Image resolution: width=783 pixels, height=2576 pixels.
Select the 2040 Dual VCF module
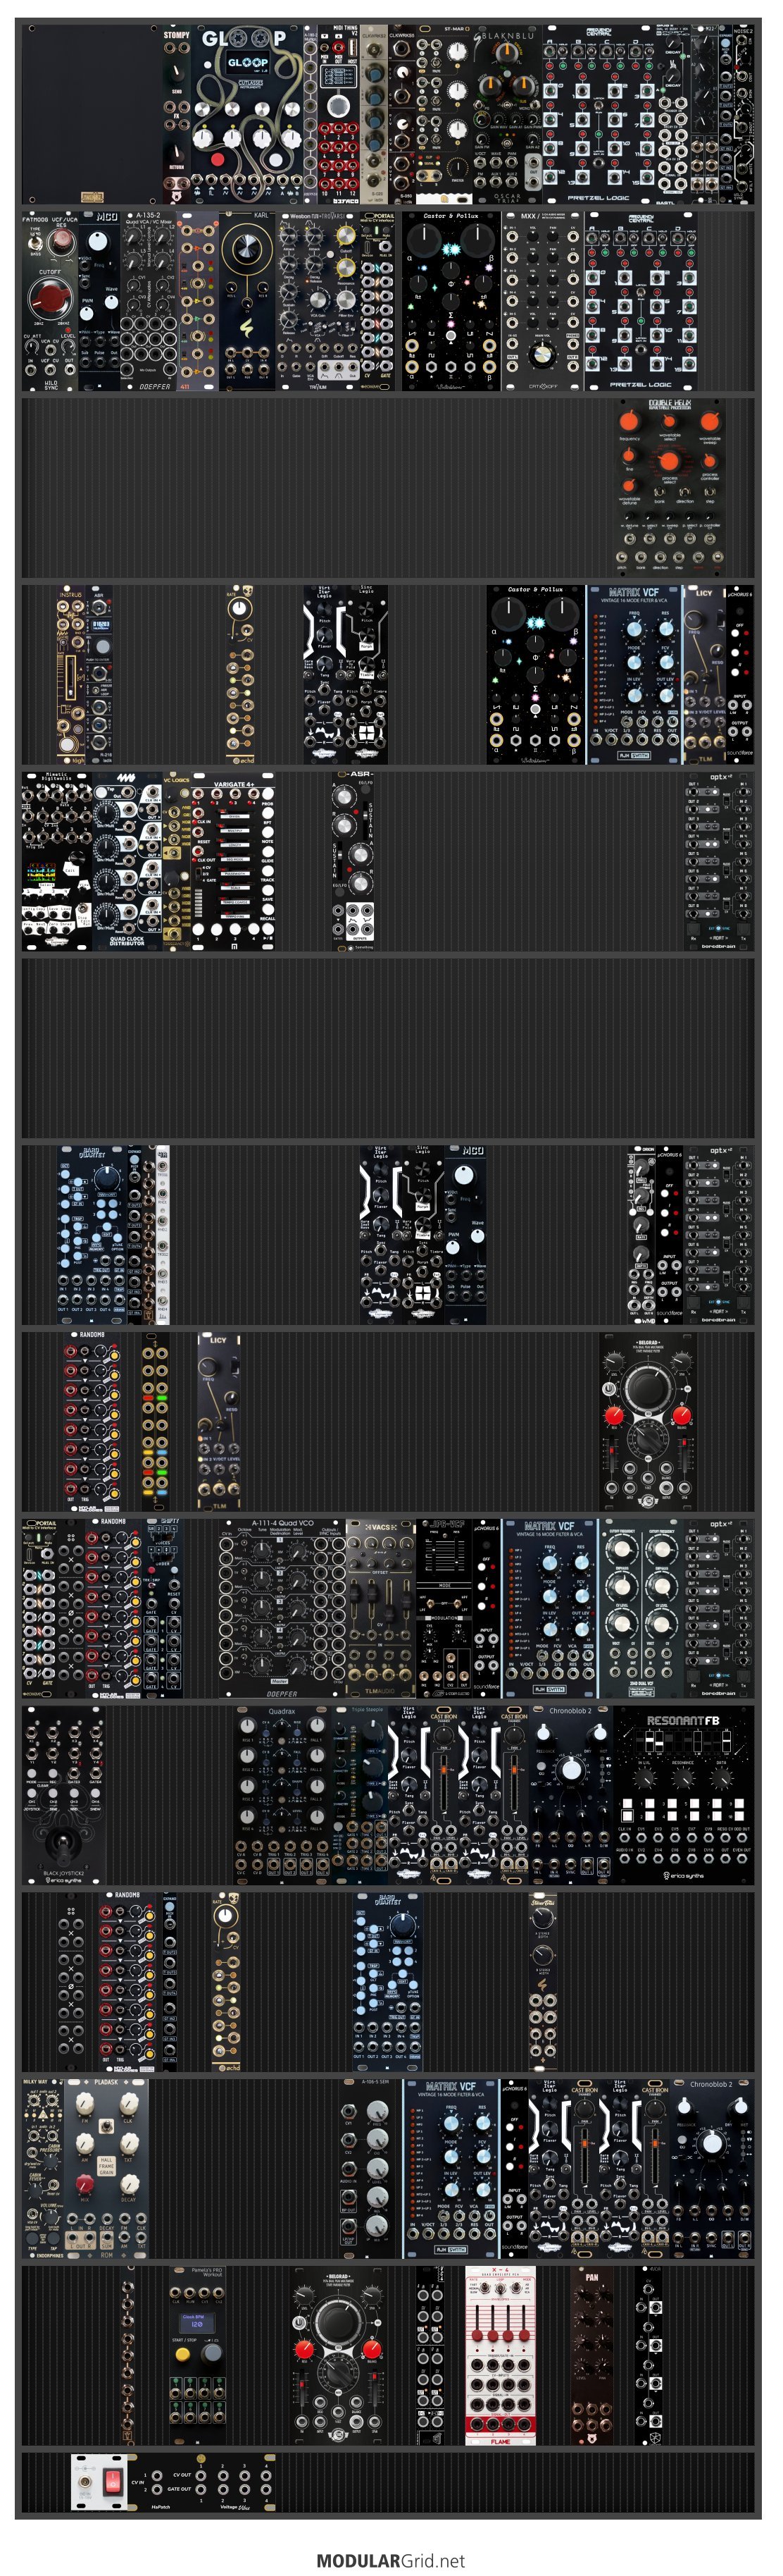[x=641, y=1609]
